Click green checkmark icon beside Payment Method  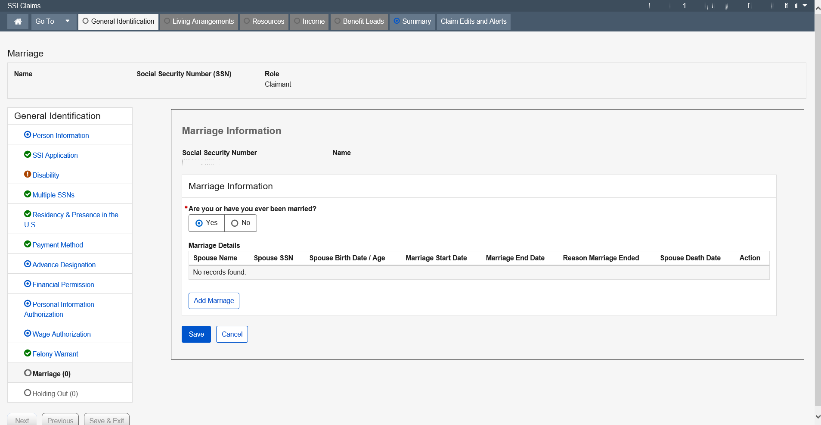28,244
